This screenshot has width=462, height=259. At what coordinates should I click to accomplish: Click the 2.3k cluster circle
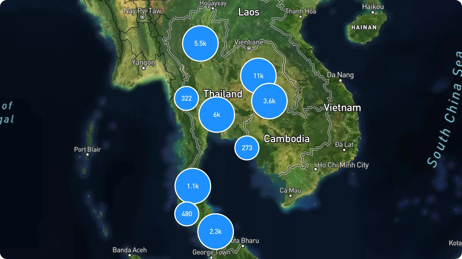pyautogui.click(x=216, y=231)
